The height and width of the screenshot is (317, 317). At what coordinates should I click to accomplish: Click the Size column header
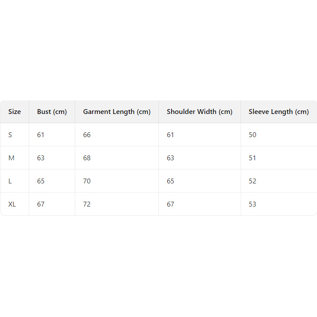(x=14, y=112)
